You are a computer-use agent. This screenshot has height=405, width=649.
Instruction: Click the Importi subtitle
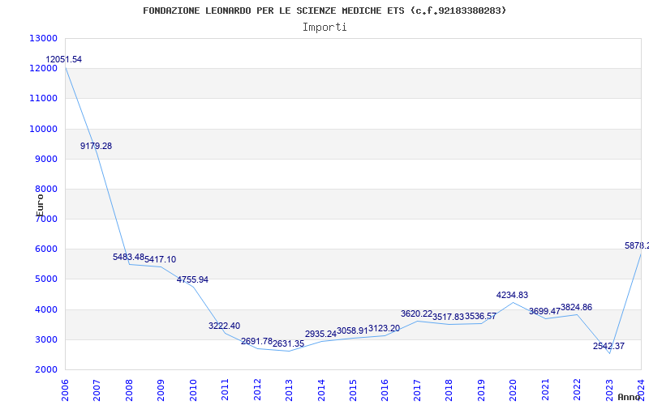point(324,28)
